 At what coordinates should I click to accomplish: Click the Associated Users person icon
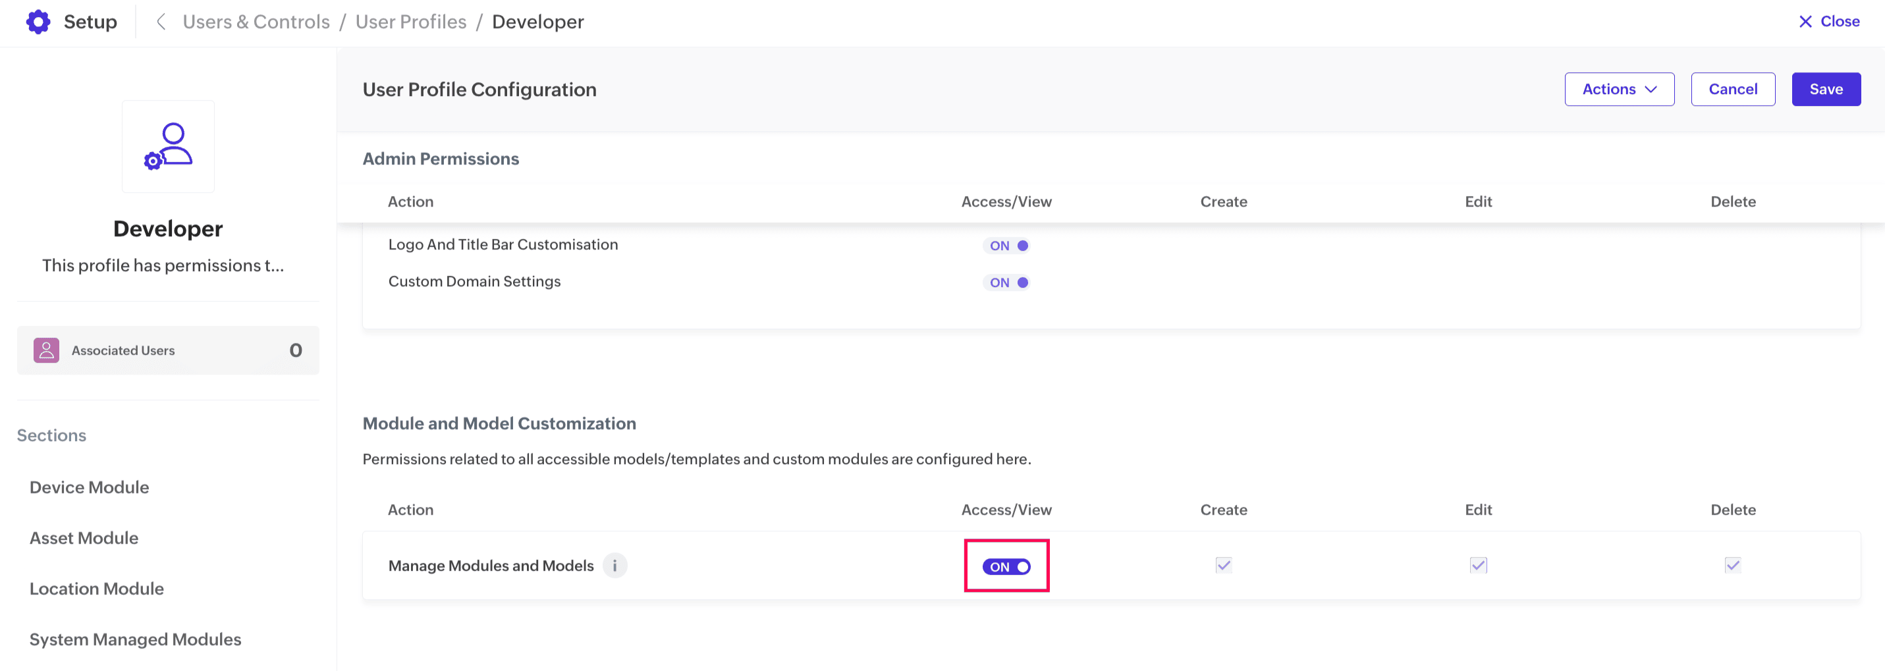coord(46,350)
